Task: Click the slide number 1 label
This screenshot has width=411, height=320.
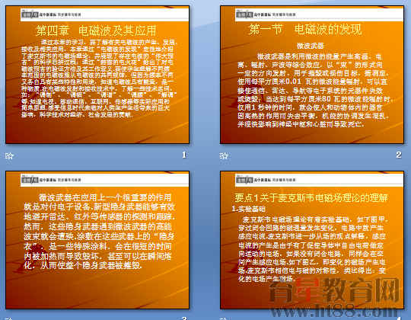Action: click(x=184, y=155)
